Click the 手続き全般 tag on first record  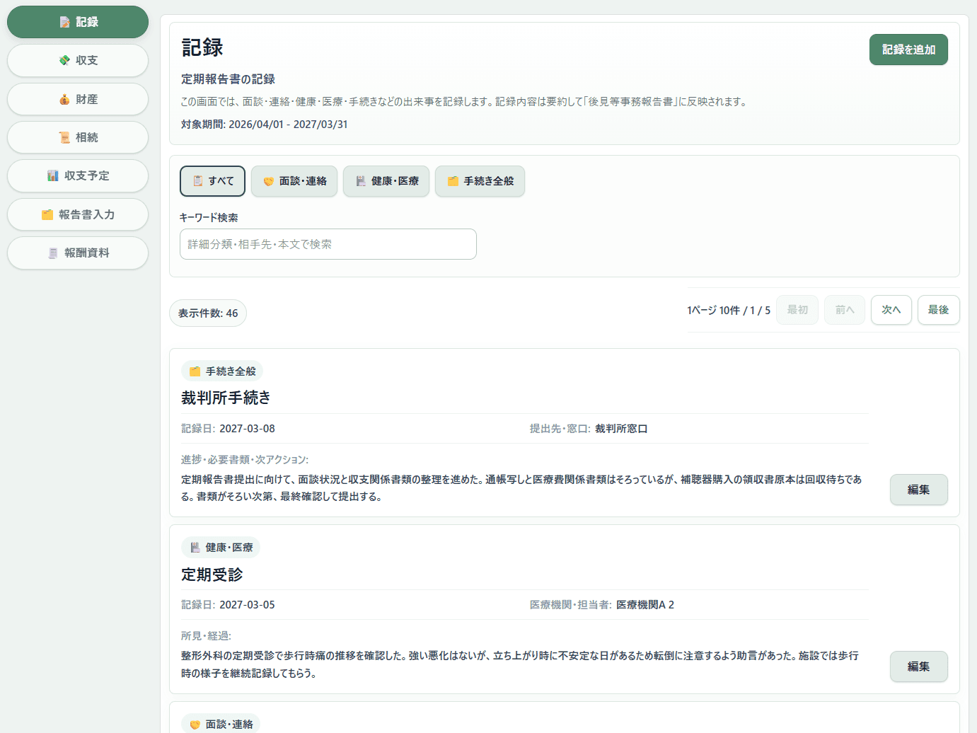click(x=222, y=371)
